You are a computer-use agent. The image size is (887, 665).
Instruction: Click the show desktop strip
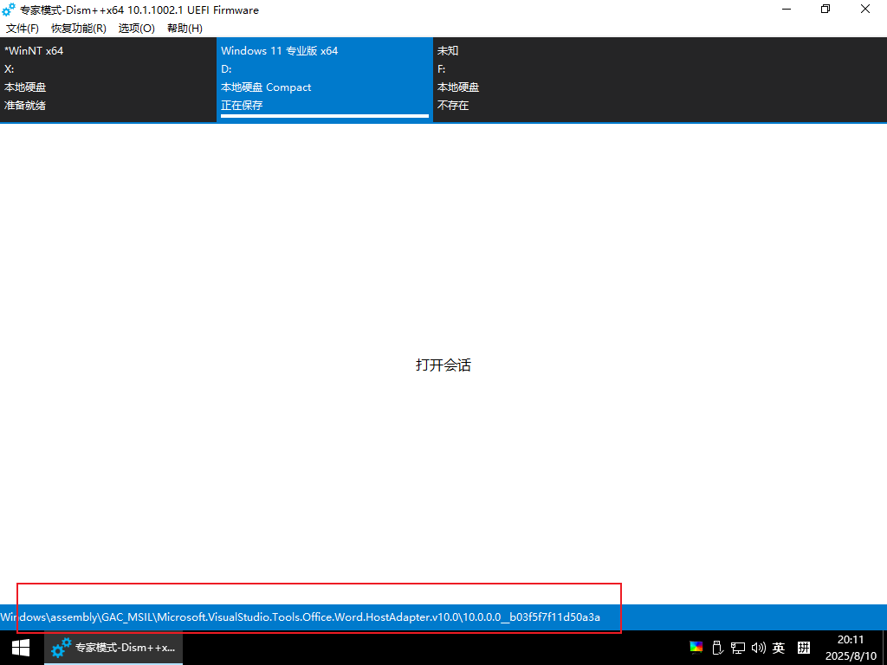(884, 648)
